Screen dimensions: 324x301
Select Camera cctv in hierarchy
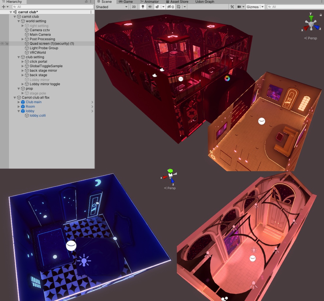pyautogui.click(x=40, y=30)
